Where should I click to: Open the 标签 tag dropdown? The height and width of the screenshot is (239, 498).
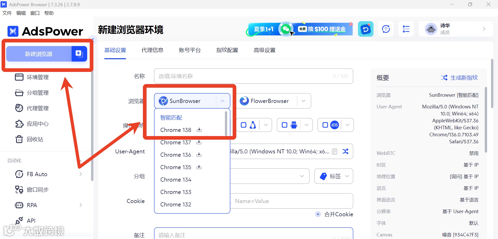point(334,176)
